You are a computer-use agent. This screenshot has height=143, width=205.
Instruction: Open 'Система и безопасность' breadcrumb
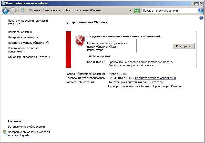(45, 10)
